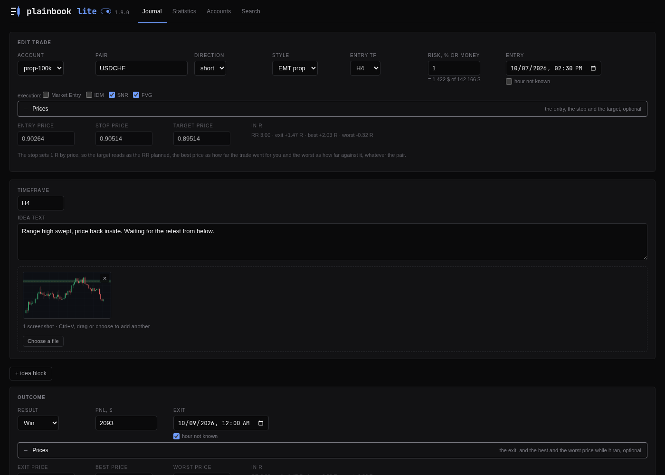This screenshot has width=665, height=475.
Task: Open the exit date calendar picker icon
Action: 261,423
